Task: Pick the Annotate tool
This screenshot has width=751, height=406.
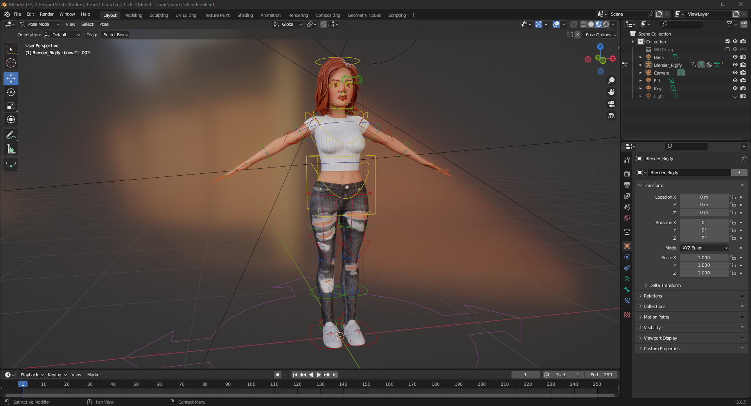Action: [11, 135]
